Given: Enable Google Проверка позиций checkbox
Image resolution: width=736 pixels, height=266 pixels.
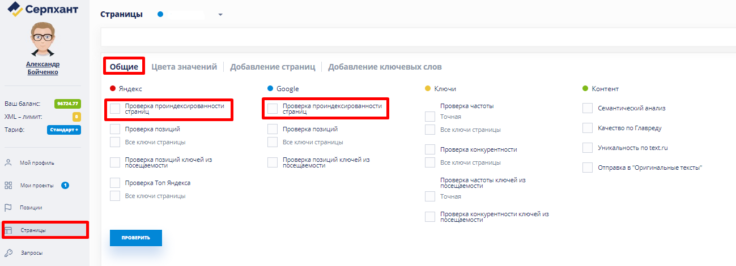Looking at the screenshot, I should click(273, 130).
